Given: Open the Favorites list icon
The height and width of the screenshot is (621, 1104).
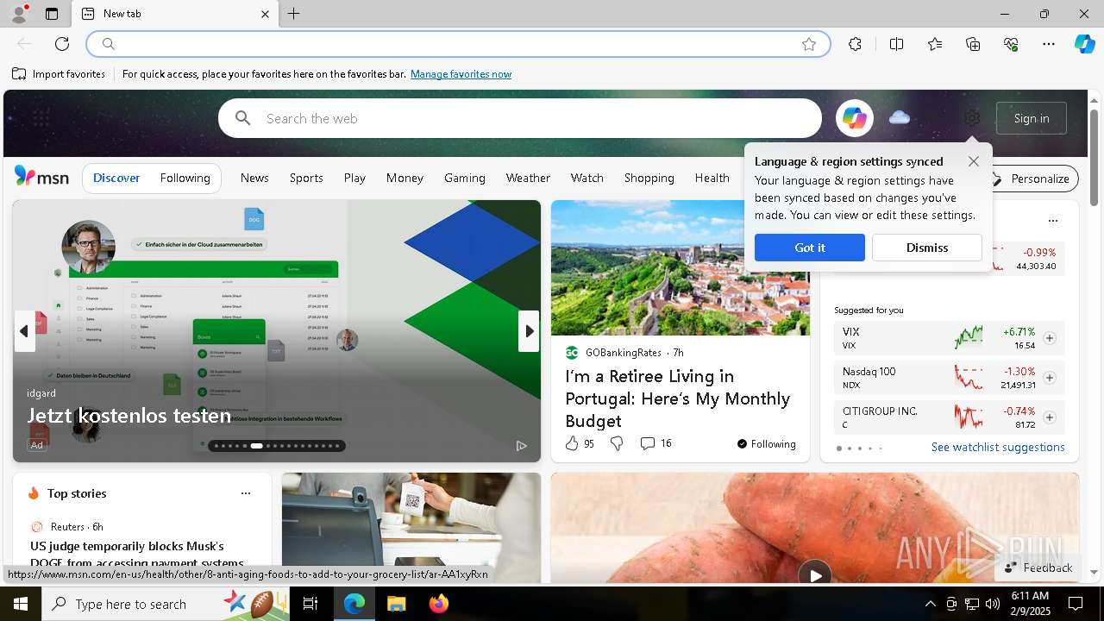Looking at the screenshot, I should pyautogui.click(x=935, y=44).
